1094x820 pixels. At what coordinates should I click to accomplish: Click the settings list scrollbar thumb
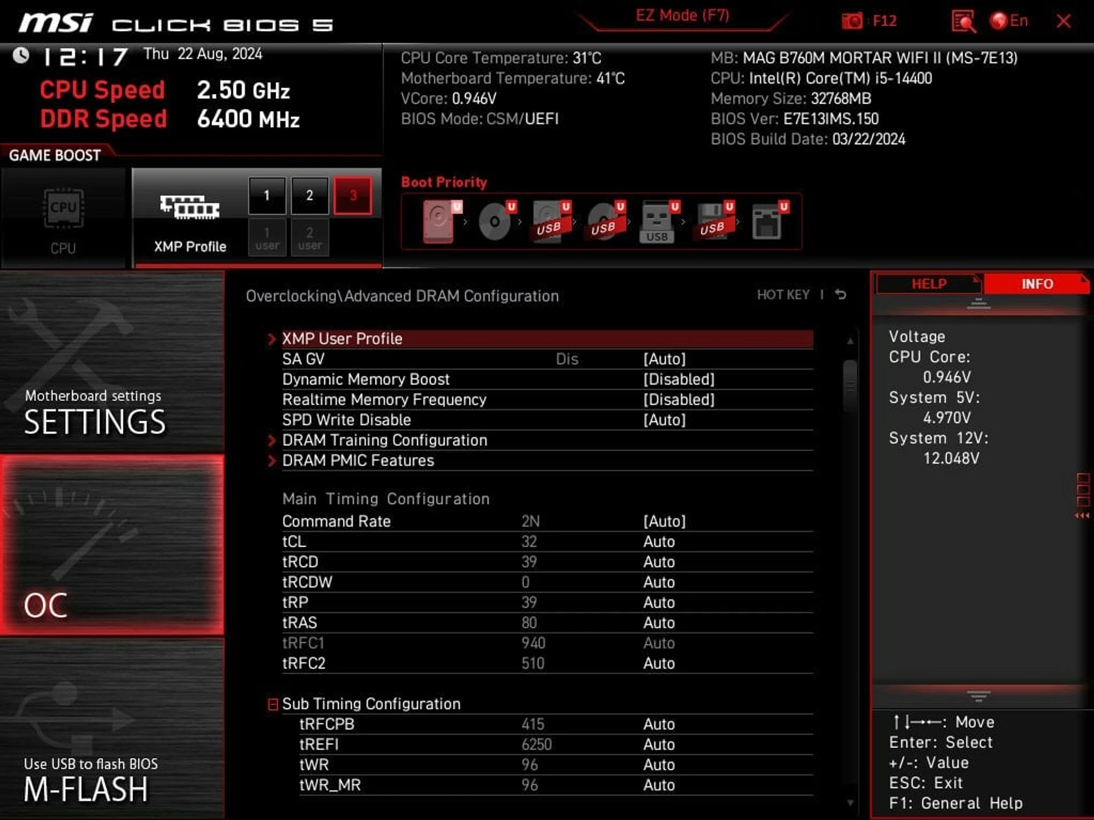850,386
